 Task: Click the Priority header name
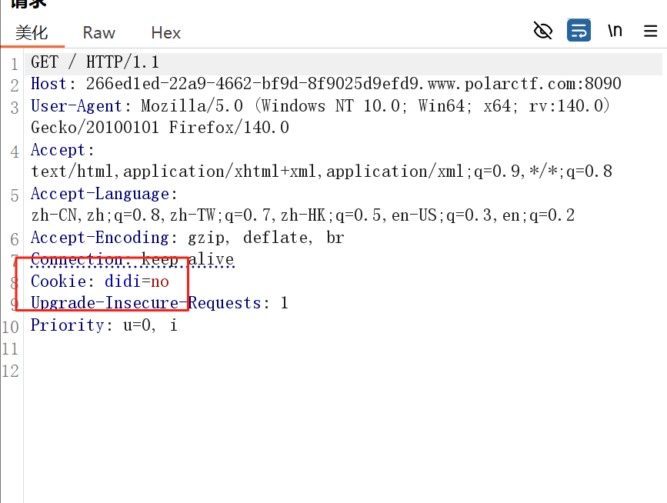(67, 325)
